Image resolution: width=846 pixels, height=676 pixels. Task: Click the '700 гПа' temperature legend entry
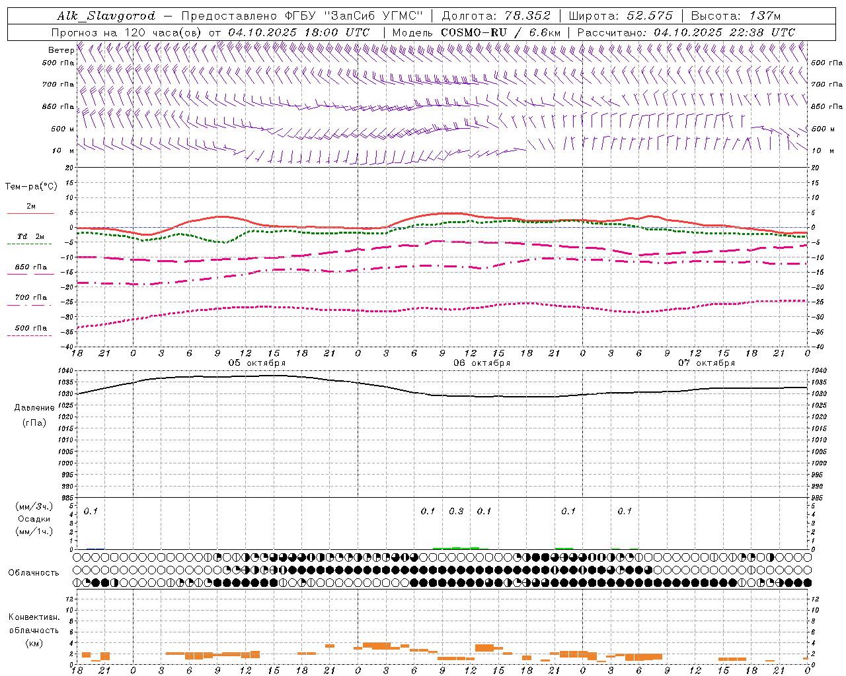(x=30, y=300)
